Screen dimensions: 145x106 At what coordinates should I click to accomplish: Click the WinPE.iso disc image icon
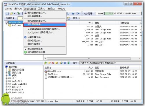click(46, 74)
